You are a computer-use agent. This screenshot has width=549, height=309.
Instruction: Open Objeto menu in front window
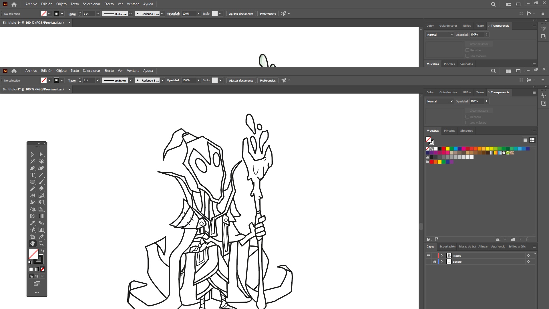click(x=61, y=71)
